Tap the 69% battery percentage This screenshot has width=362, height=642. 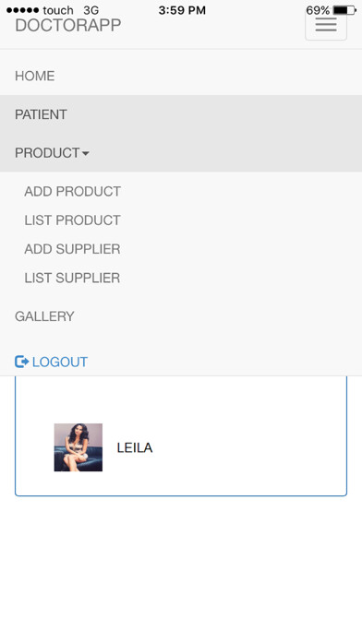click(x=318, y=10)
